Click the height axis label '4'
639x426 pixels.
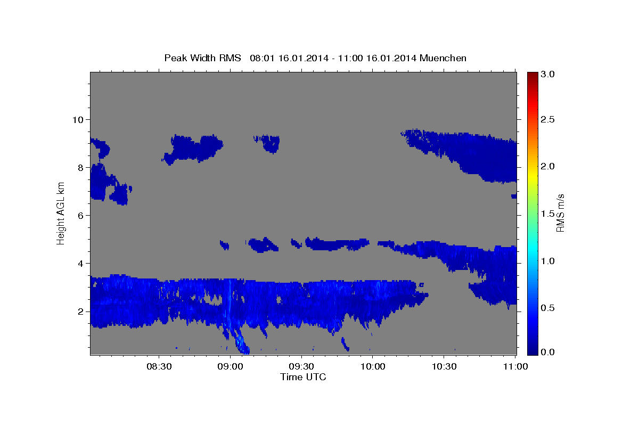[x=81, y=263]
